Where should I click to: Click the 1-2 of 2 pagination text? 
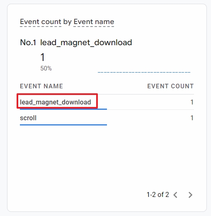[158, 194]
